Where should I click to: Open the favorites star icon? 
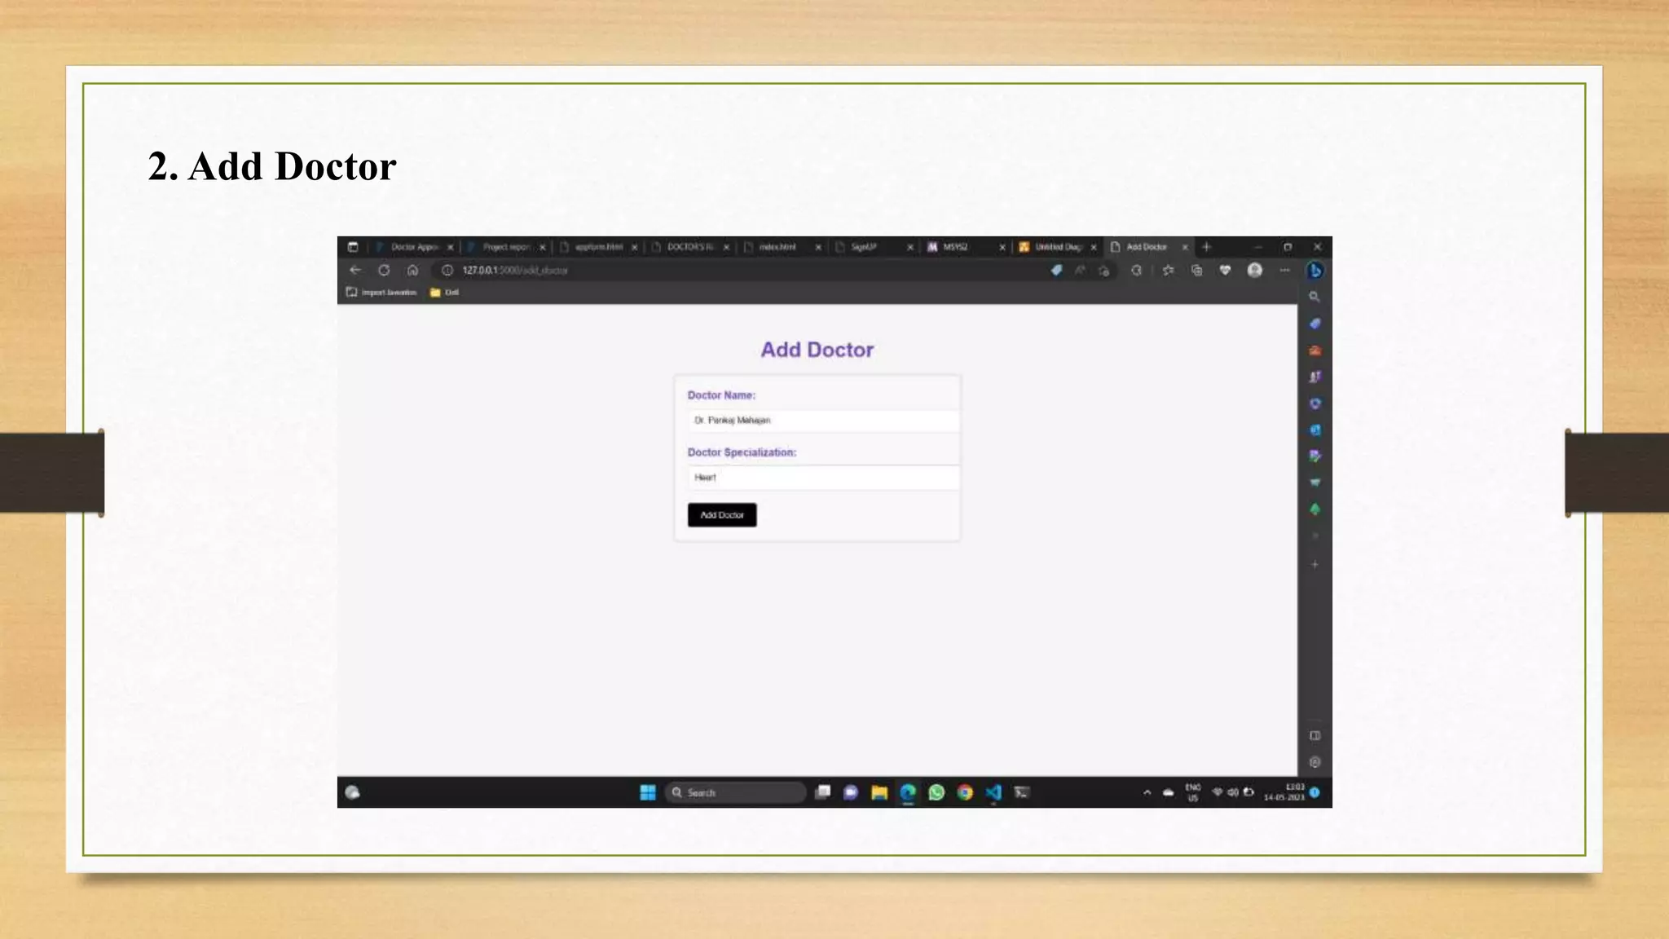(x=1168, y=271)
